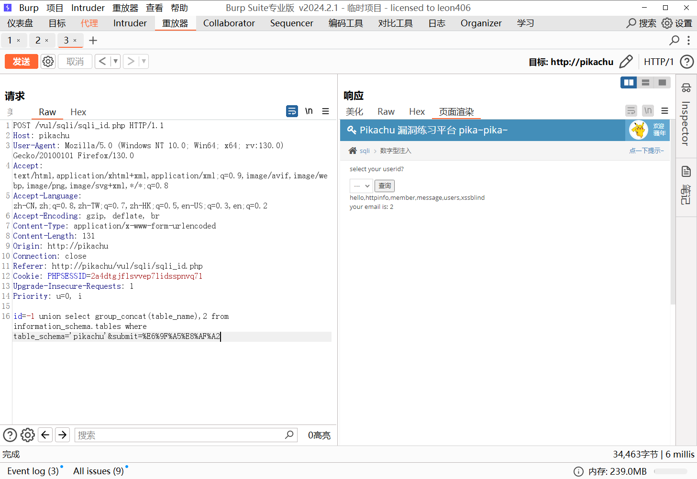Switch to Repeater tab 2

[38, 40]
